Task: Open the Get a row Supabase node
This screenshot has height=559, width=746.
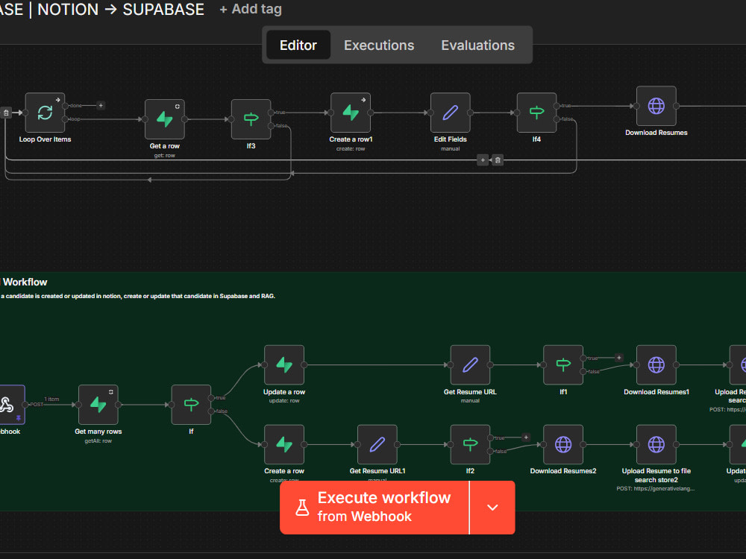Action: coord(165,119)
